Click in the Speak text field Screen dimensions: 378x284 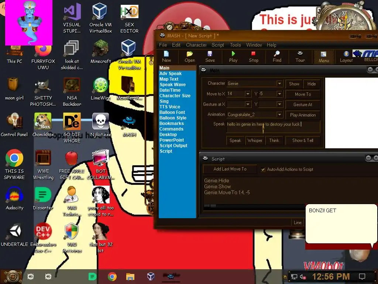pos(273,127)
